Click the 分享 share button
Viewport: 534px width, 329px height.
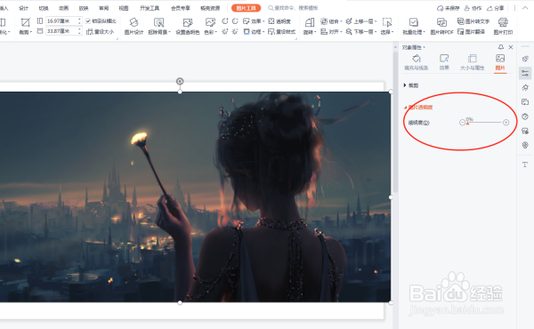point(495,8)
